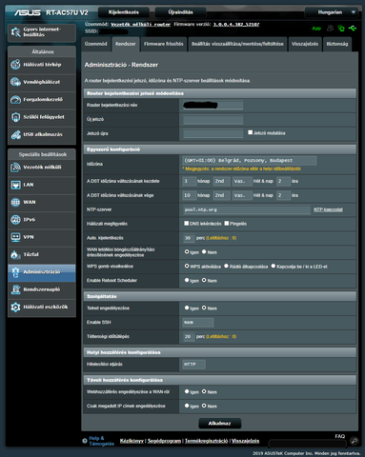Toggle Jelszó mutatása checkbox
Screen dimensions: 365x457
[251, 132]
